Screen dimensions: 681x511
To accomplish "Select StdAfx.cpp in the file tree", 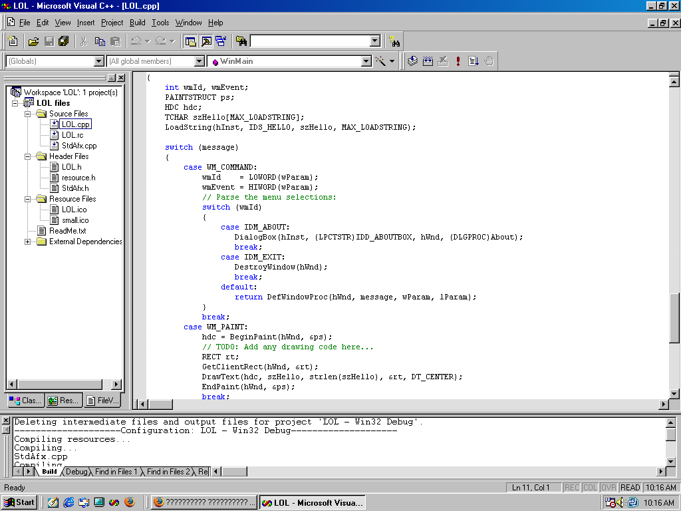I will pyautogui.click(x=79, y=146).
